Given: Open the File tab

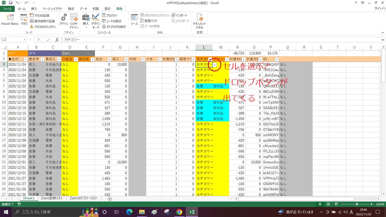Looking at the screenshot, I should point(7,9).
